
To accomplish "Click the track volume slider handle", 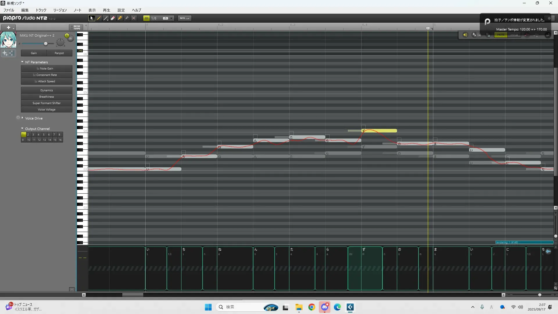I will [46, 44].
